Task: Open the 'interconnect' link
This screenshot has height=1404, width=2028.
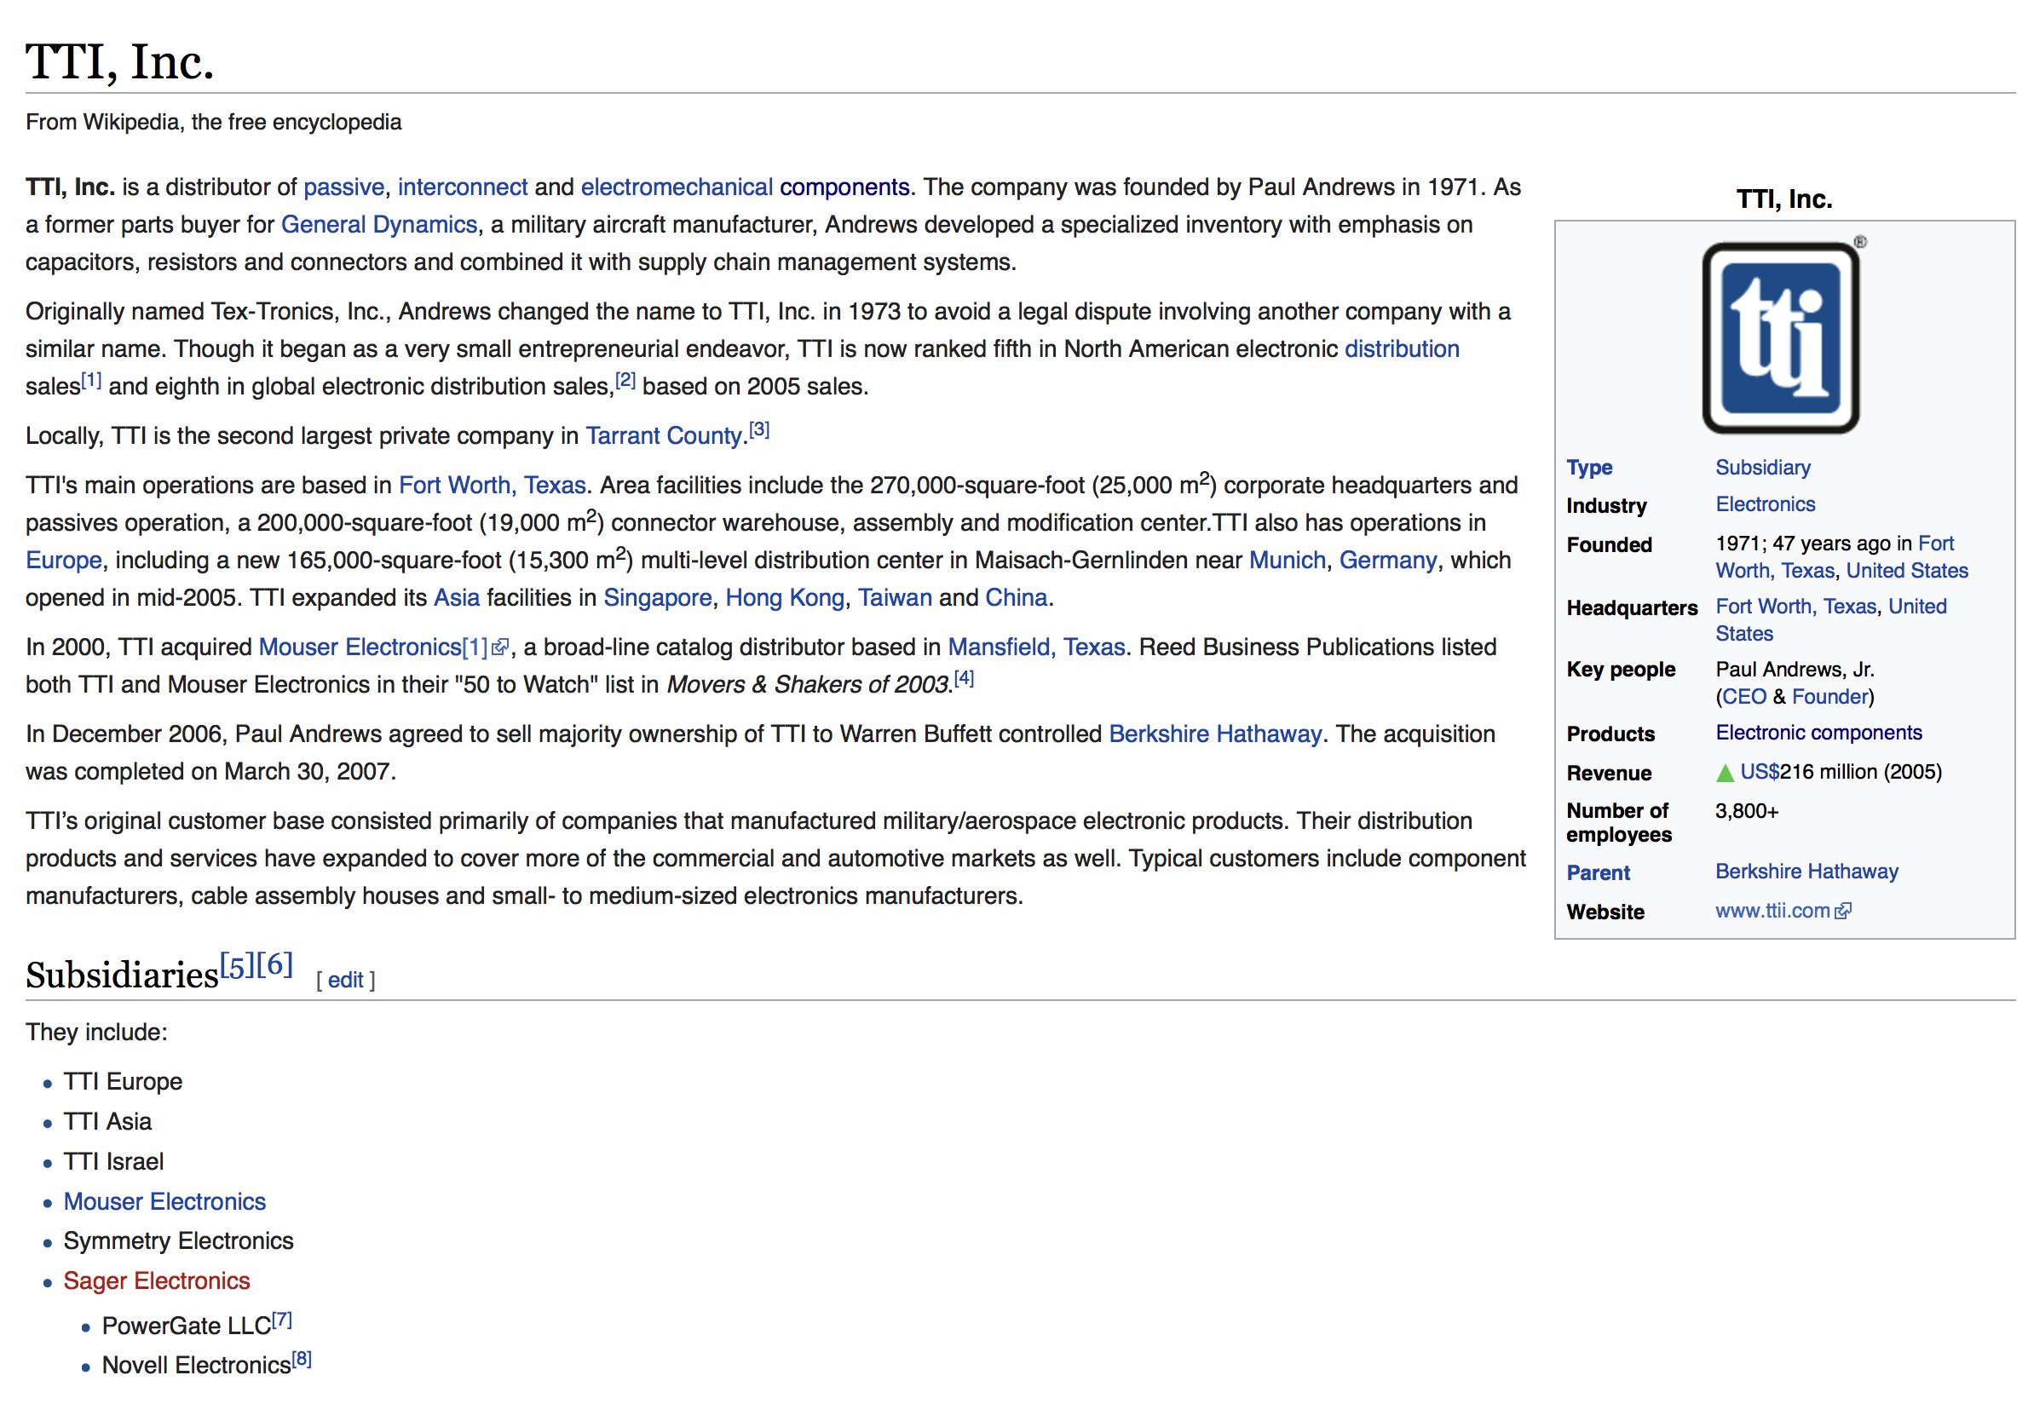Action: (463, 187)
